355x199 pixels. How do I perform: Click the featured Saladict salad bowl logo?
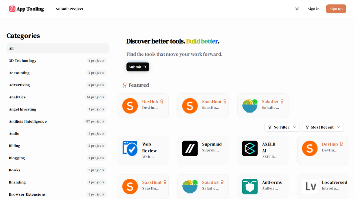point(250,106)
